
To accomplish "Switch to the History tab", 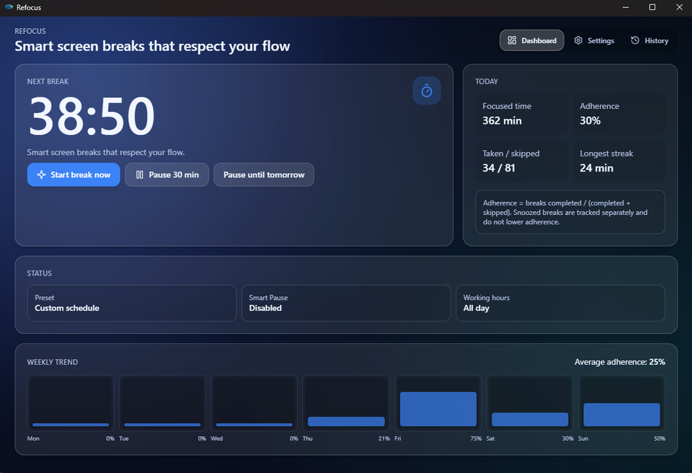I will tap(649, 40).
